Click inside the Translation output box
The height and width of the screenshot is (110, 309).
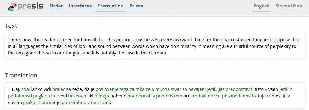click(155, 96)
